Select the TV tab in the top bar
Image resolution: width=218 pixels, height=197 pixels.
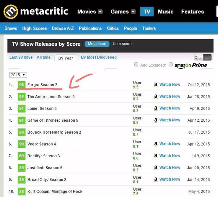(147, 12)
